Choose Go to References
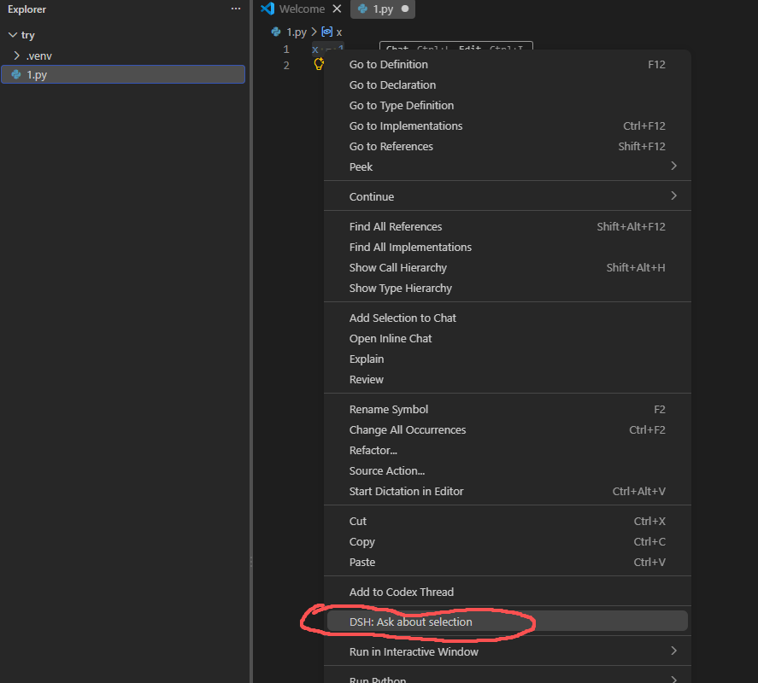 click(x=507, y=146)
